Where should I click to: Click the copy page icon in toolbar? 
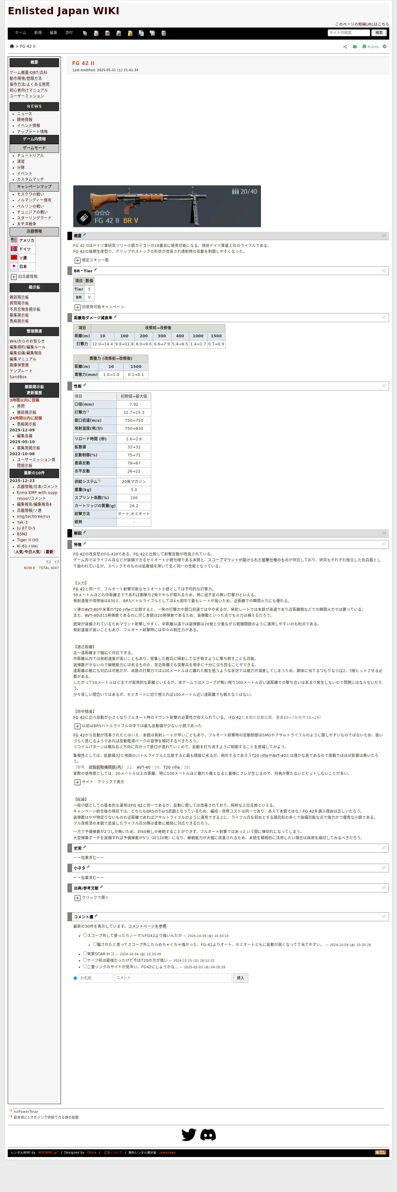[141, 33]
